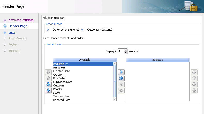This screenshot has width=204, height=114.
Task: Click Available list scrollbar down arrow
Action: coord(115,99)
